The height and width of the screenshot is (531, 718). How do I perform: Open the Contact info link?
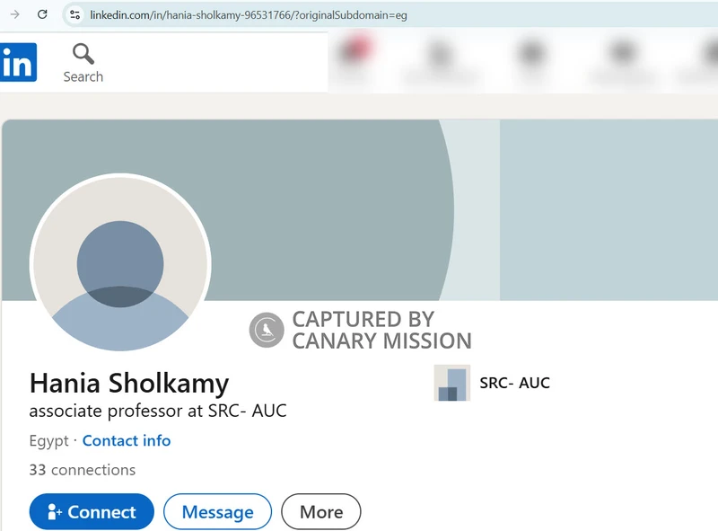pos(127,440)
